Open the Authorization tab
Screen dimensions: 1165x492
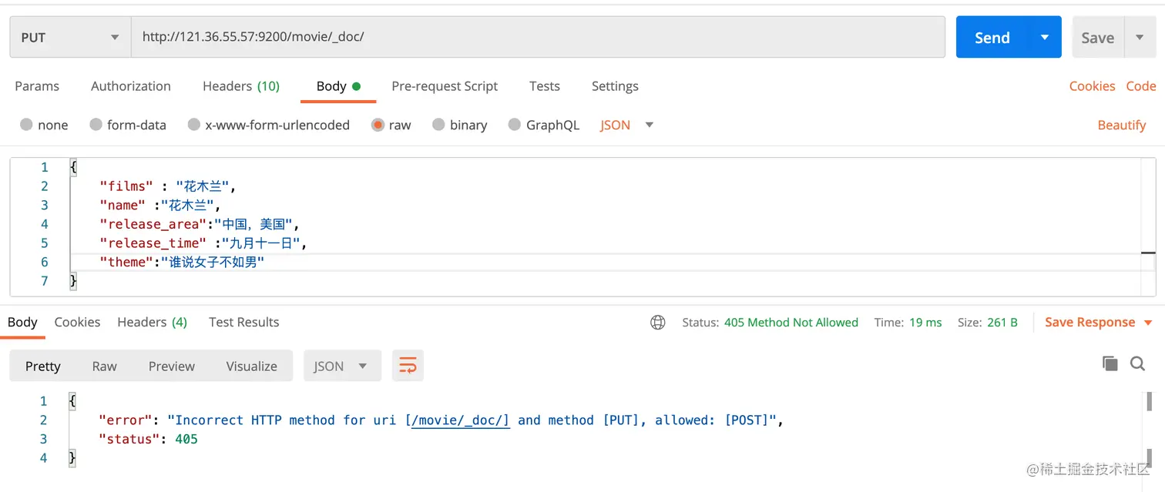coord(131,86)
